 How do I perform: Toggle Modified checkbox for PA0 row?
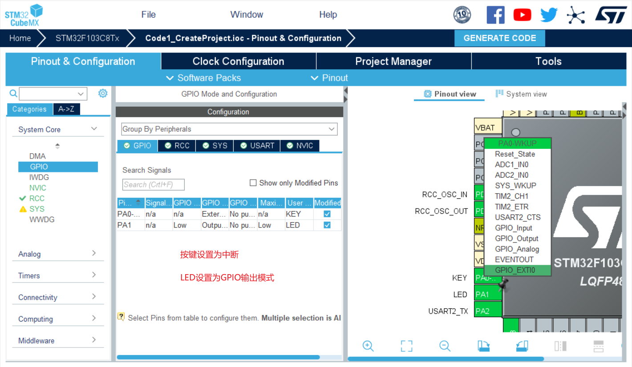[327, 214]
